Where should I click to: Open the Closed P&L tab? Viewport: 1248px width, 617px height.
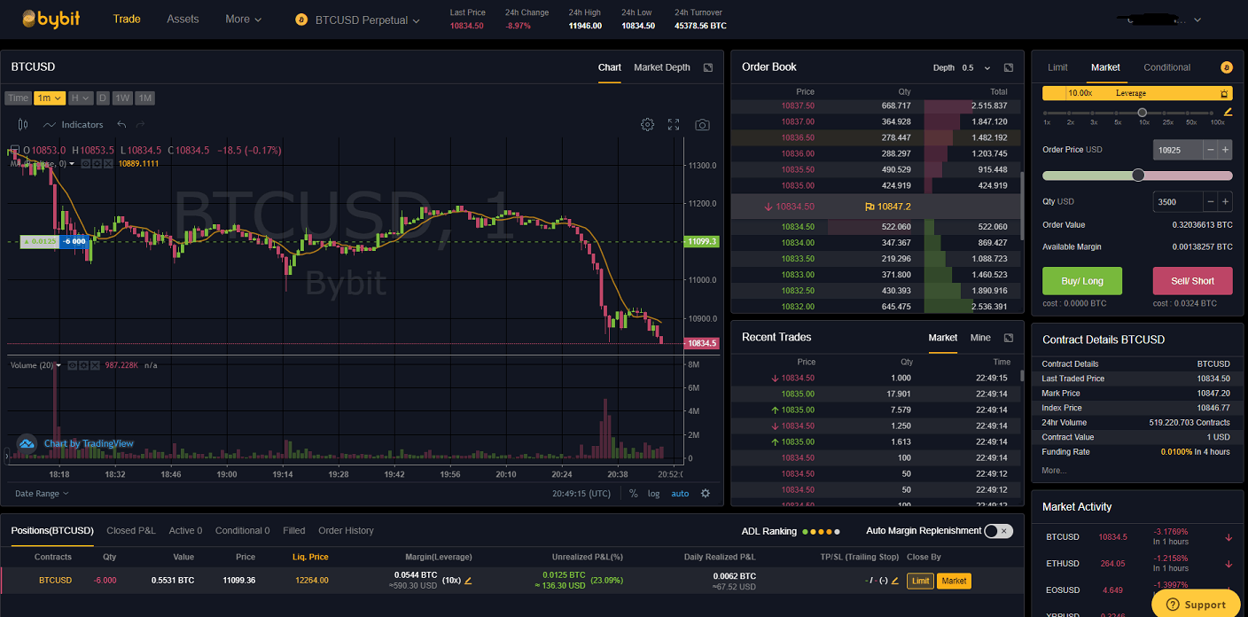(130, 531)
